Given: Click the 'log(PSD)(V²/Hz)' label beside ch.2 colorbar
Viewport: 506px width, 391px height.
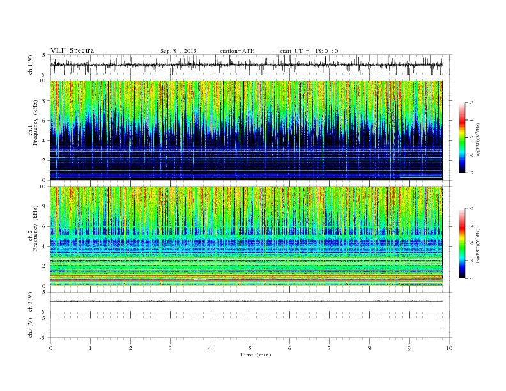Looking at the screenshot, I should (x=479, y=246).
